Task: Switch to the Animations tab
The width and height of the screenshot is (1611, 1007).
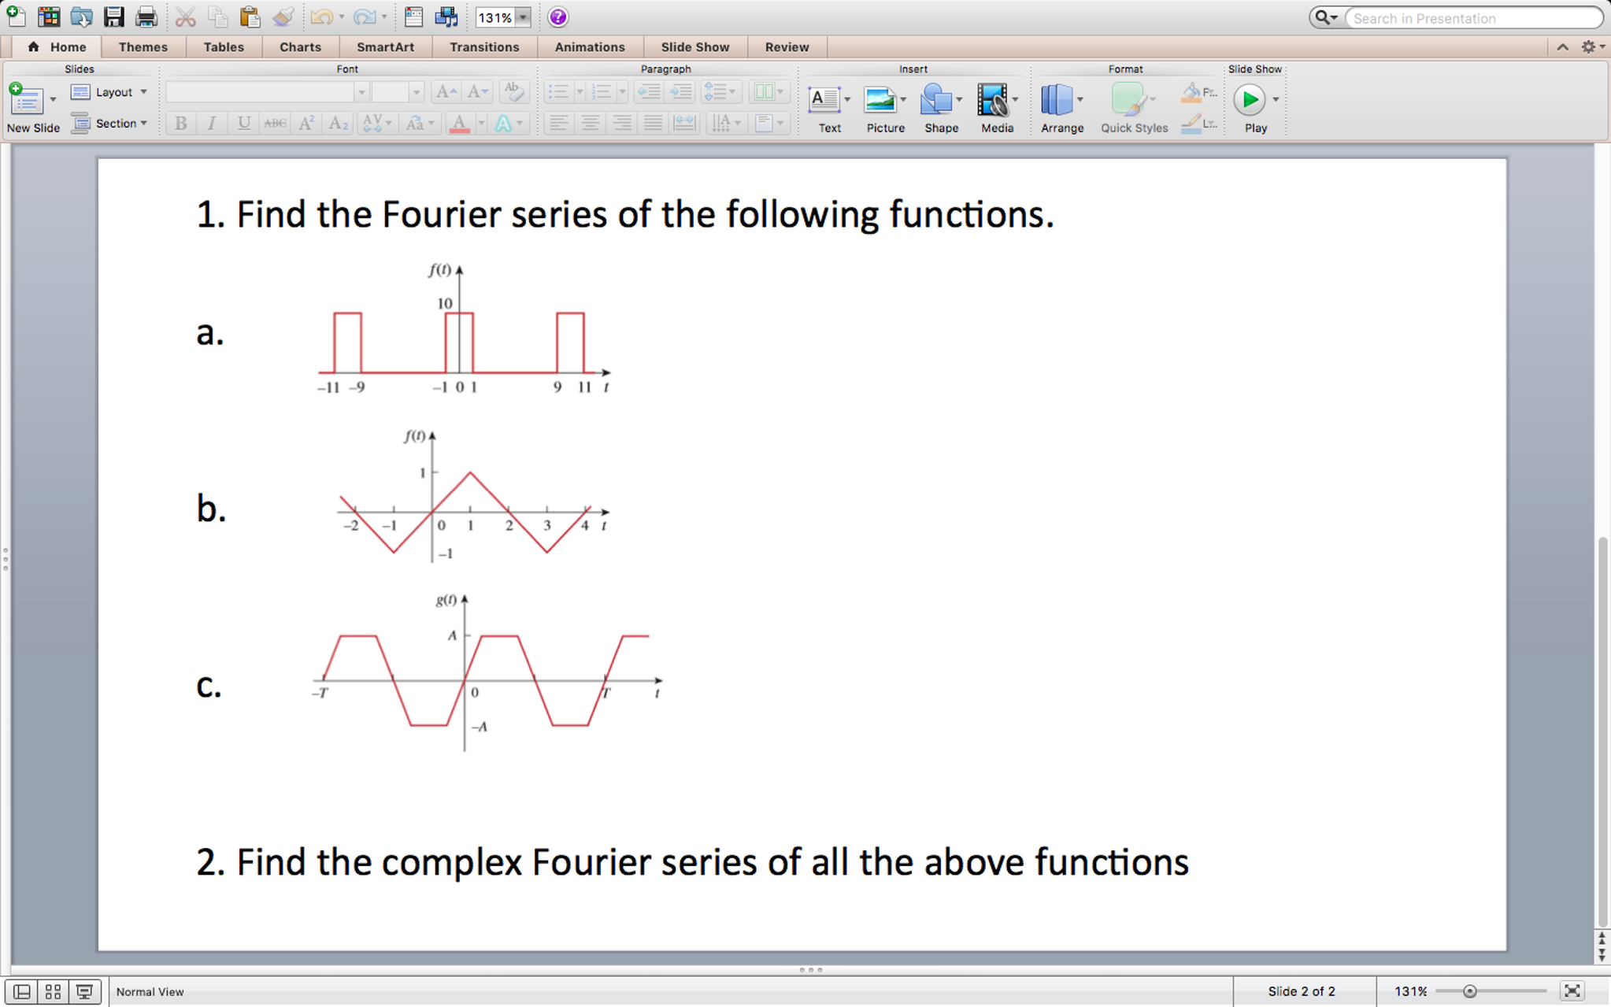Action: (x=590, y=47)
